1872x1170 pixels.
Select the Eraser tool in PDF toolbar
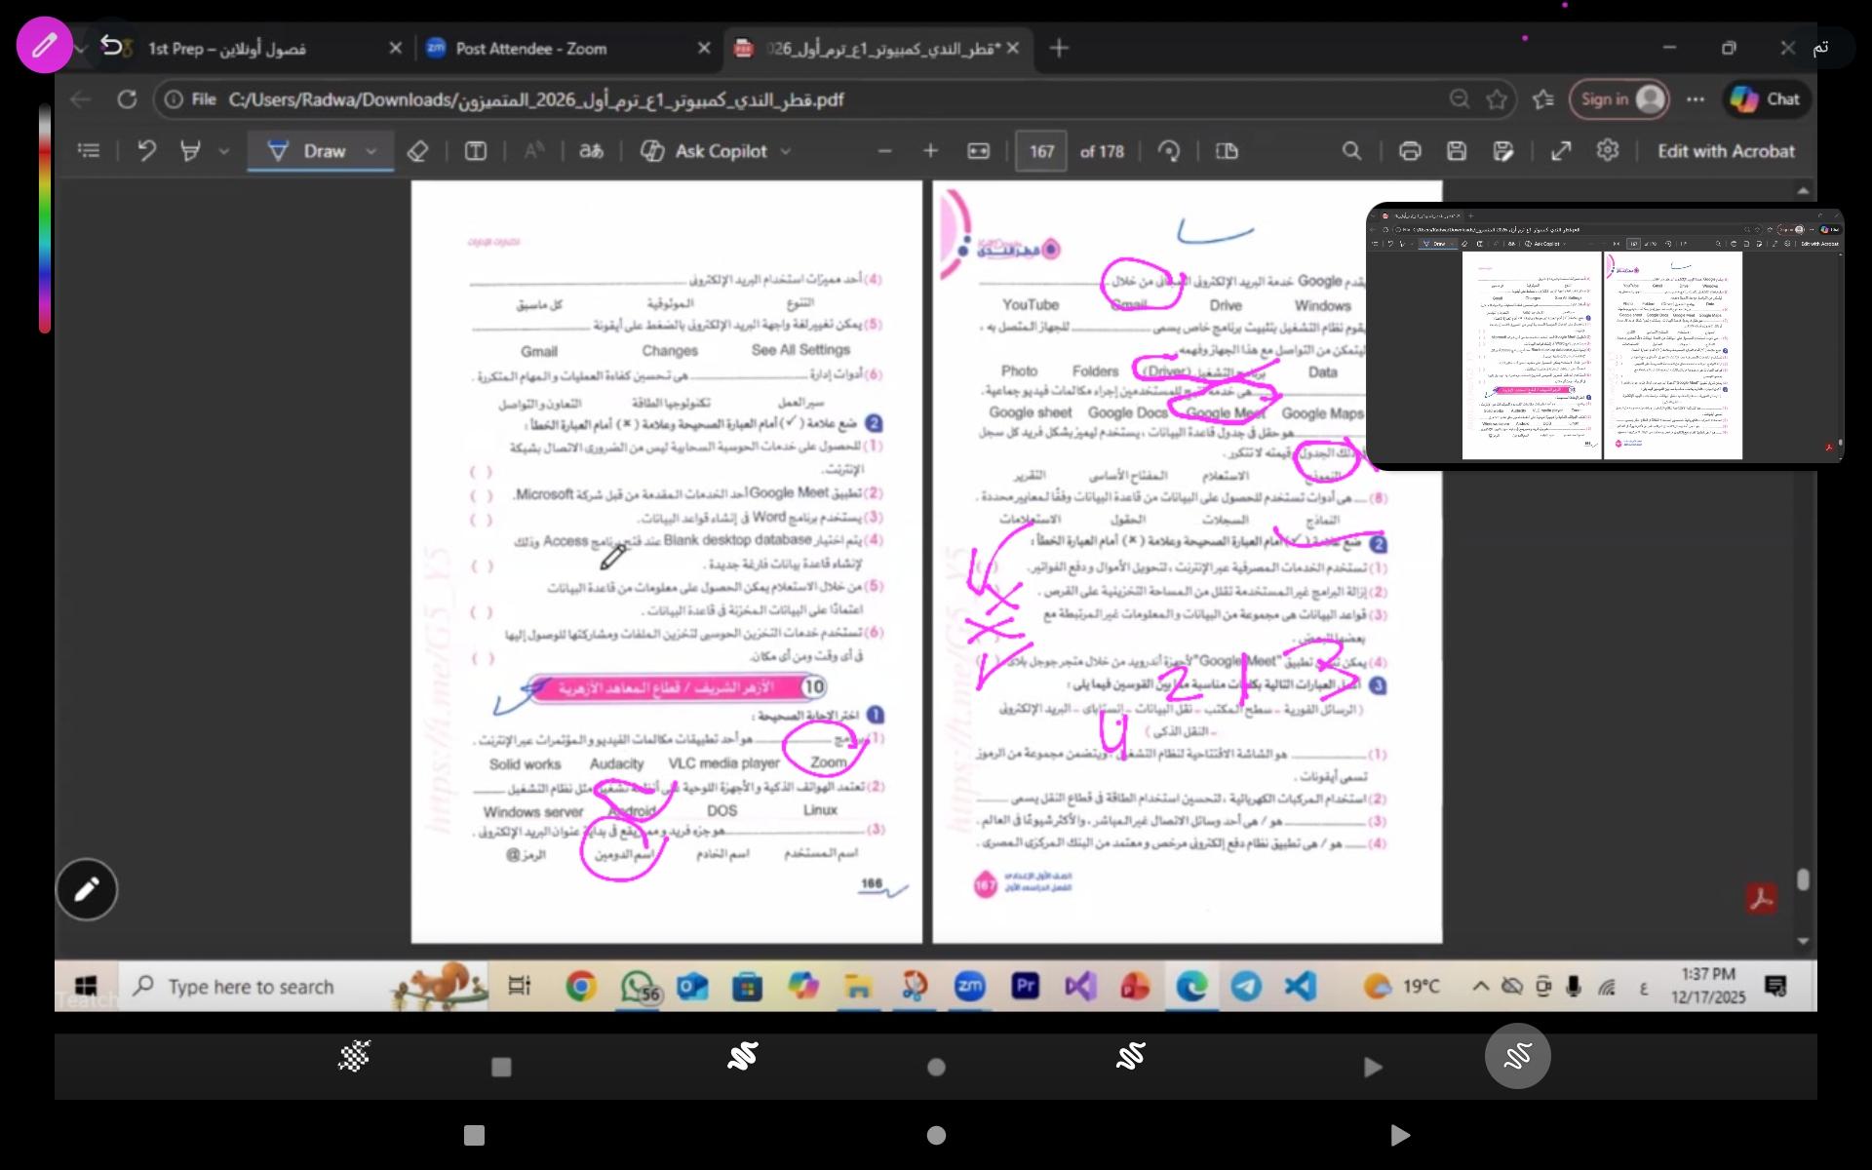tap(417, 152)
